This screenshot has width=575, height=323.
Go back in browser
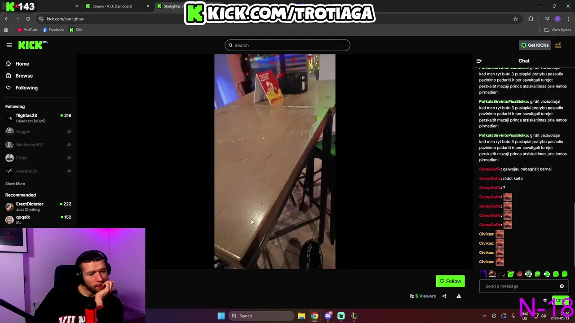point(7,19)
